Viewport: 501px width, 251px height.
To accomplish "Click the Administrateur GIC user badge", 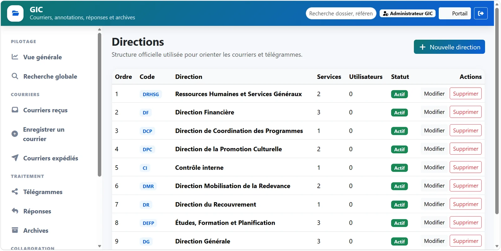I will 407,13.
